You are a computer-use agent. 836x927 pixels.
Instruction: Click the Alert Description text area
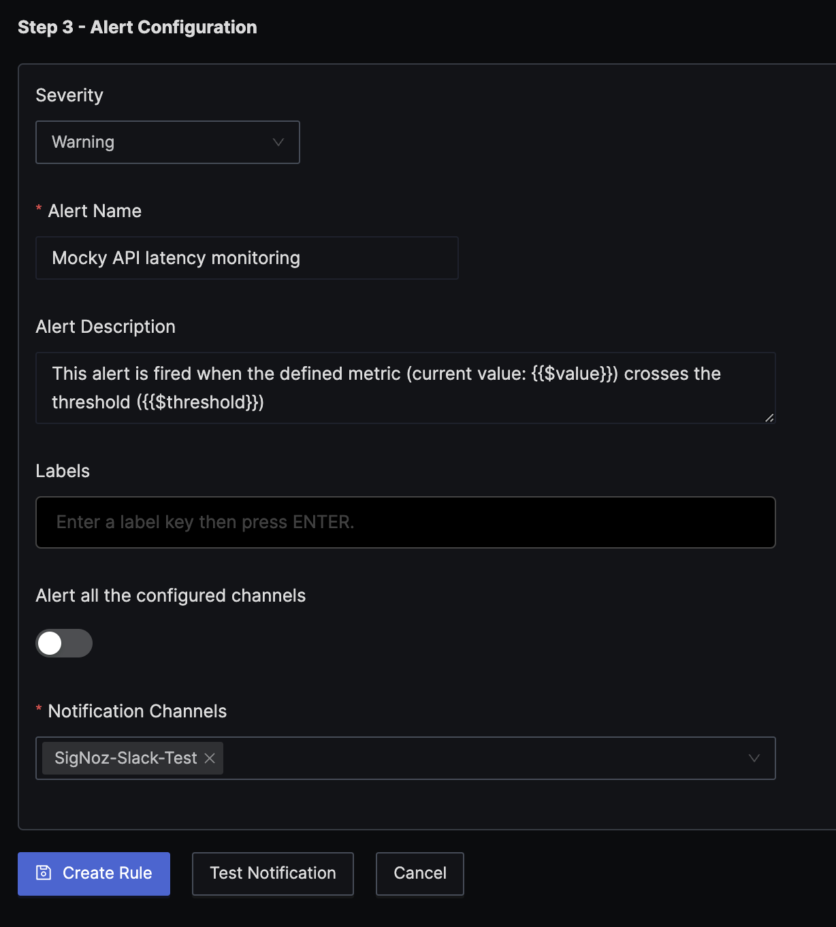pos(405,388)
